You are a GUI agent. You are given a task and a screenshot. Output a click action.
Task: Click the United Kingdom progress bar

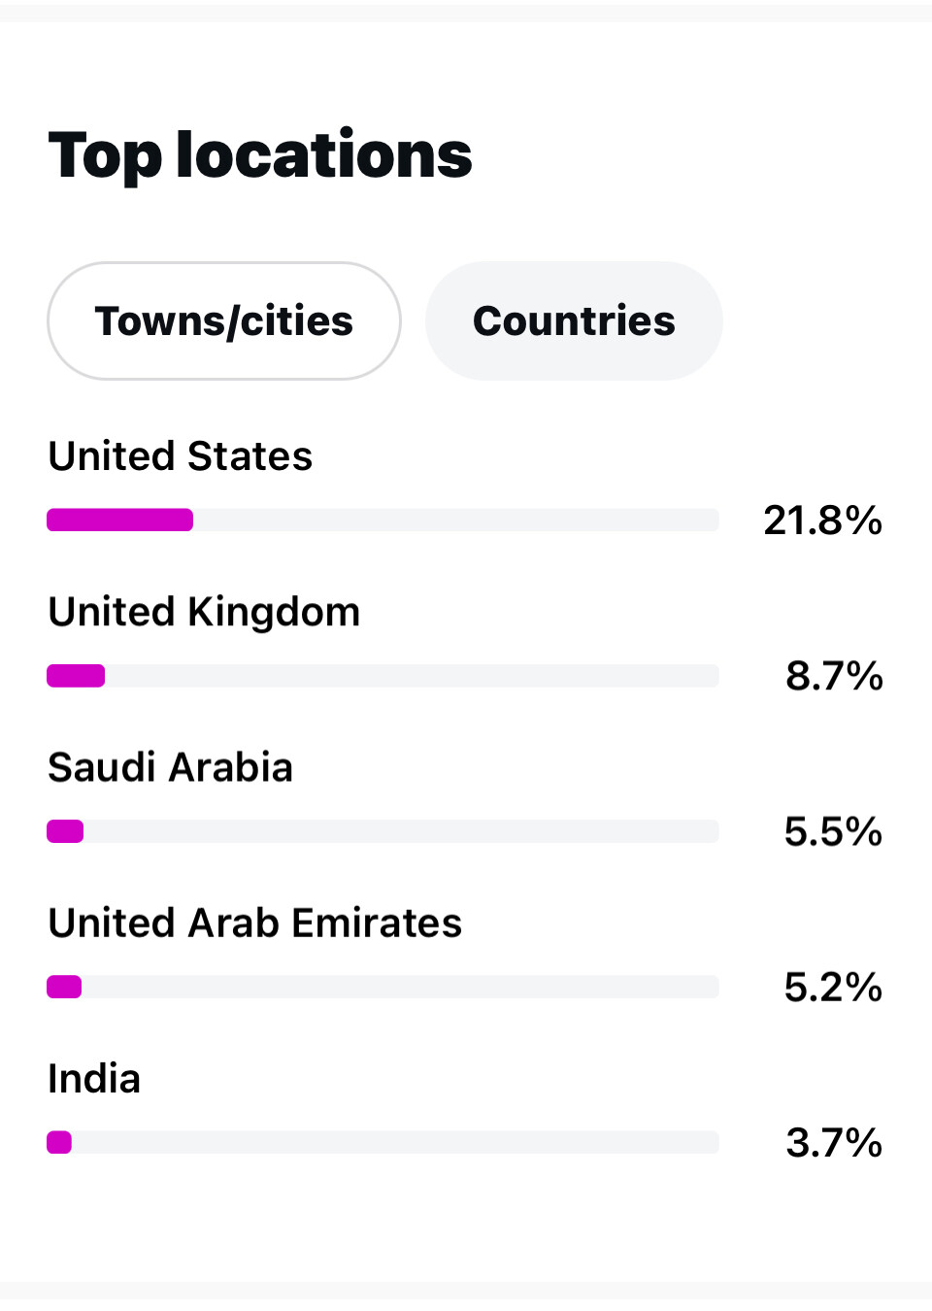[x=383, y=676]
